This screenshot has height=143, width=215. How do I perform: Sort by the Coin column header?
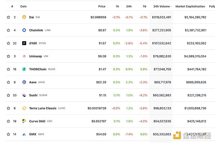(x=23, y=6)
